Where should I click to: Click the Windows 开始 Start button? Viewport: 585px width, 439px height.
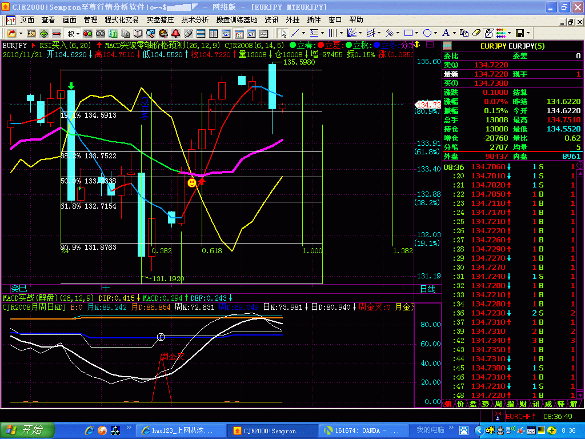[x=27, y=430]
